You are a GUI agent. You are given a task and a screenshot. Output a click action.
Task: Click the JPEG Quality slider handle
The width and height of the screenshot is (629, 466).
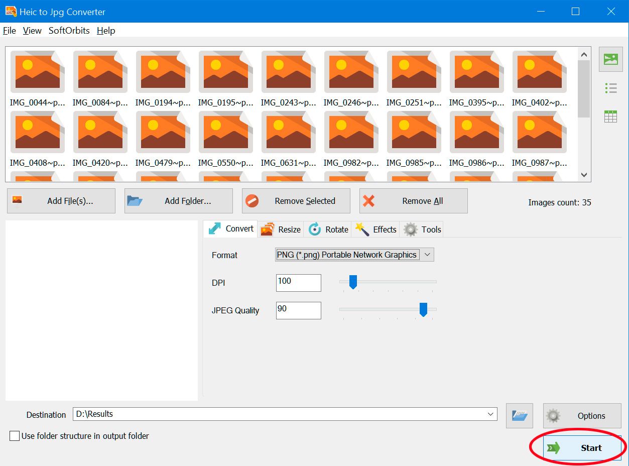point(423,309)
